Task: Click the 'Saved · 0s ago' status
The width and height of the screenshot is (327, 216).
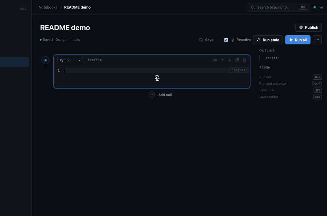Action: tap(53, 40)
